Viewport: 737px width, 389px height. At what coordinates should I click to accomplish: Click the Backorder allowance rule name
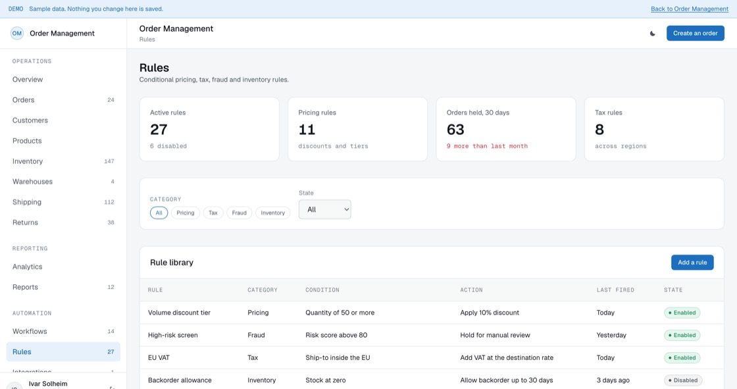tap(180, 380)
